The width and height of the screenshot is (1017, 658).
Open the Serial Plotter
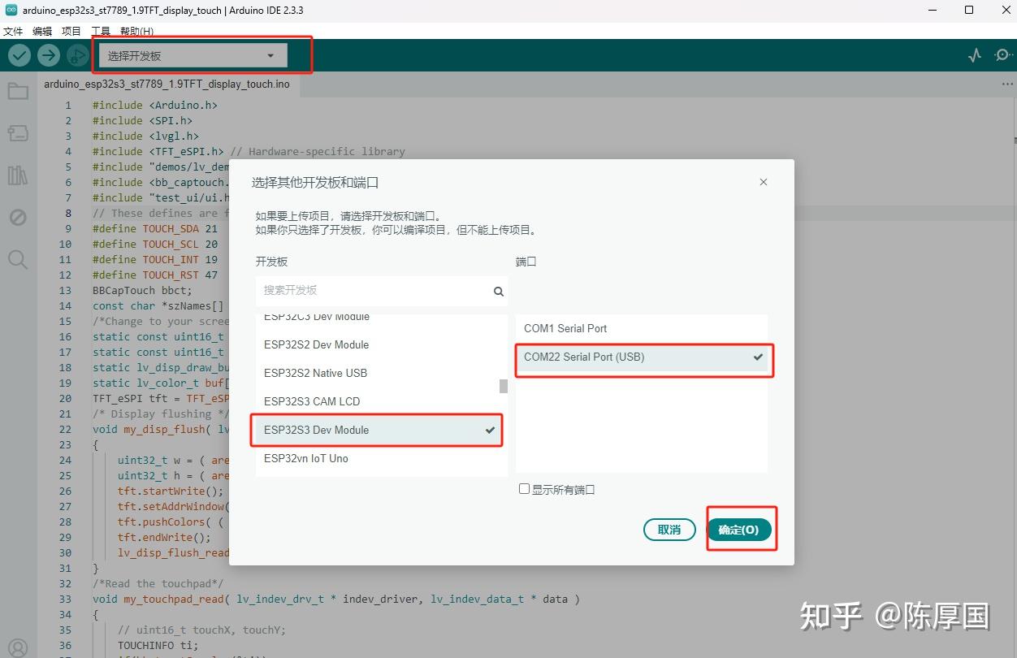click(974, 54)
